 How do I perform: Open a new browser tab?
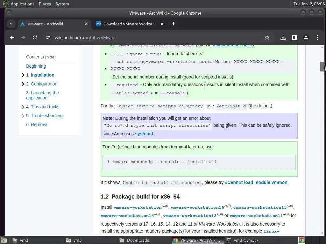pyautogui.click(x=174, y=24)
